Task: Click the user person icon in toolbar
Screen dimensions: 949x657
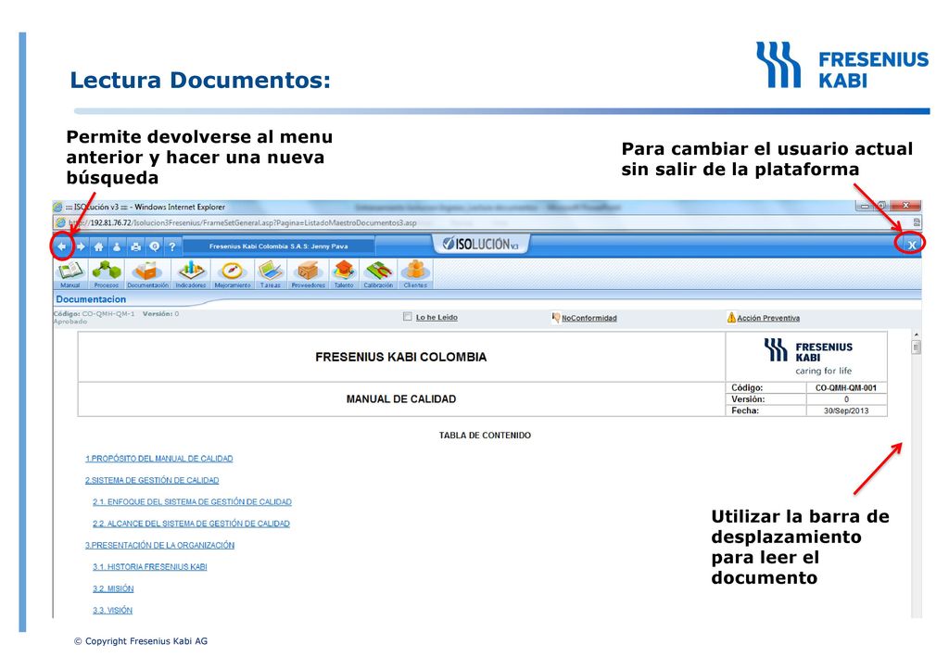Action: [x=117, y=246]
